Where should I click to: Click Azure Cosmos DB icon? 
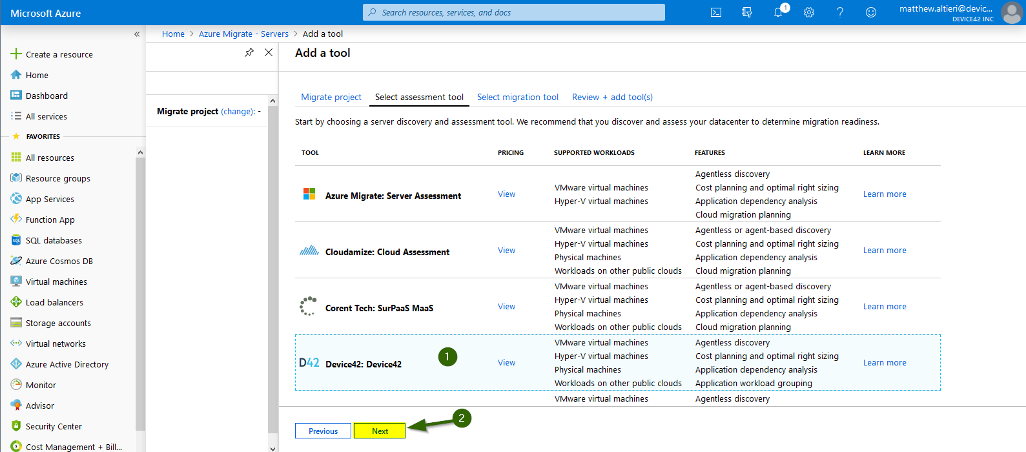coord(16,261)
